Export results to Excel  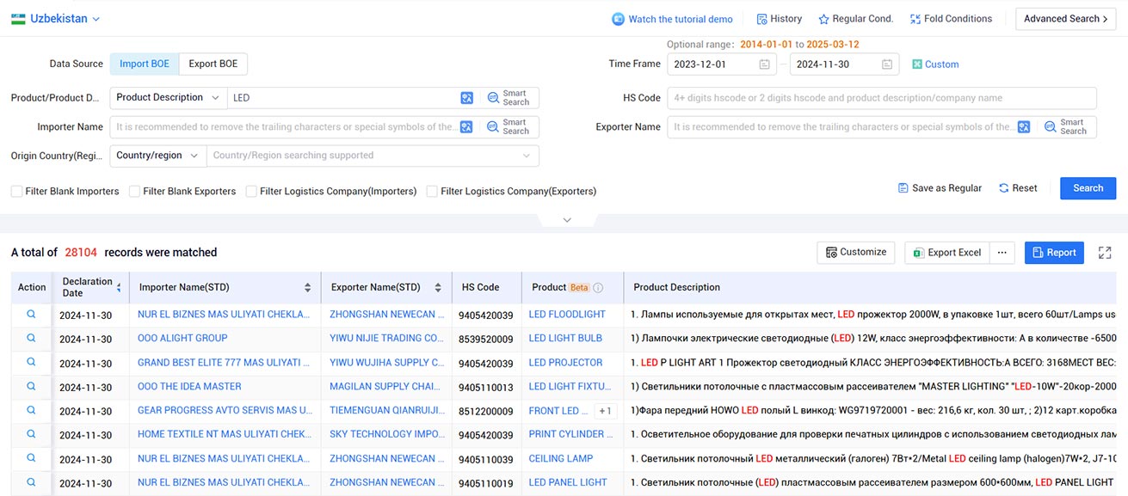[x=946, y=253]
